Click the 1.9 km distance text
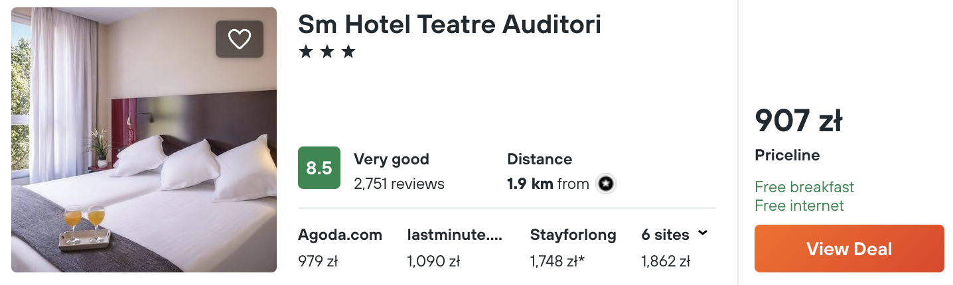 point(530,184)
